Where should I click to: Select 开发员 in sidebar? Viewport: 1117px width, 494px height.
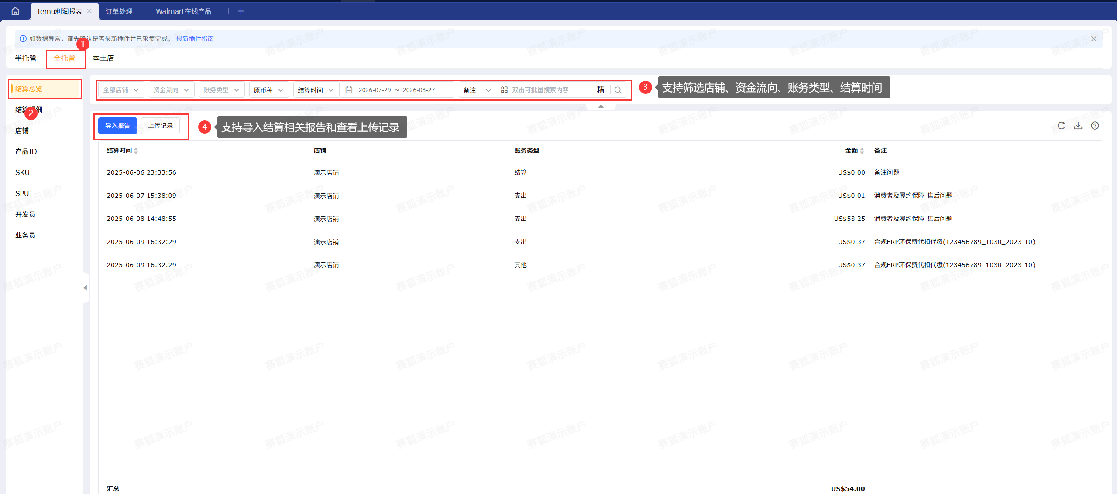[x=25, y=214]
